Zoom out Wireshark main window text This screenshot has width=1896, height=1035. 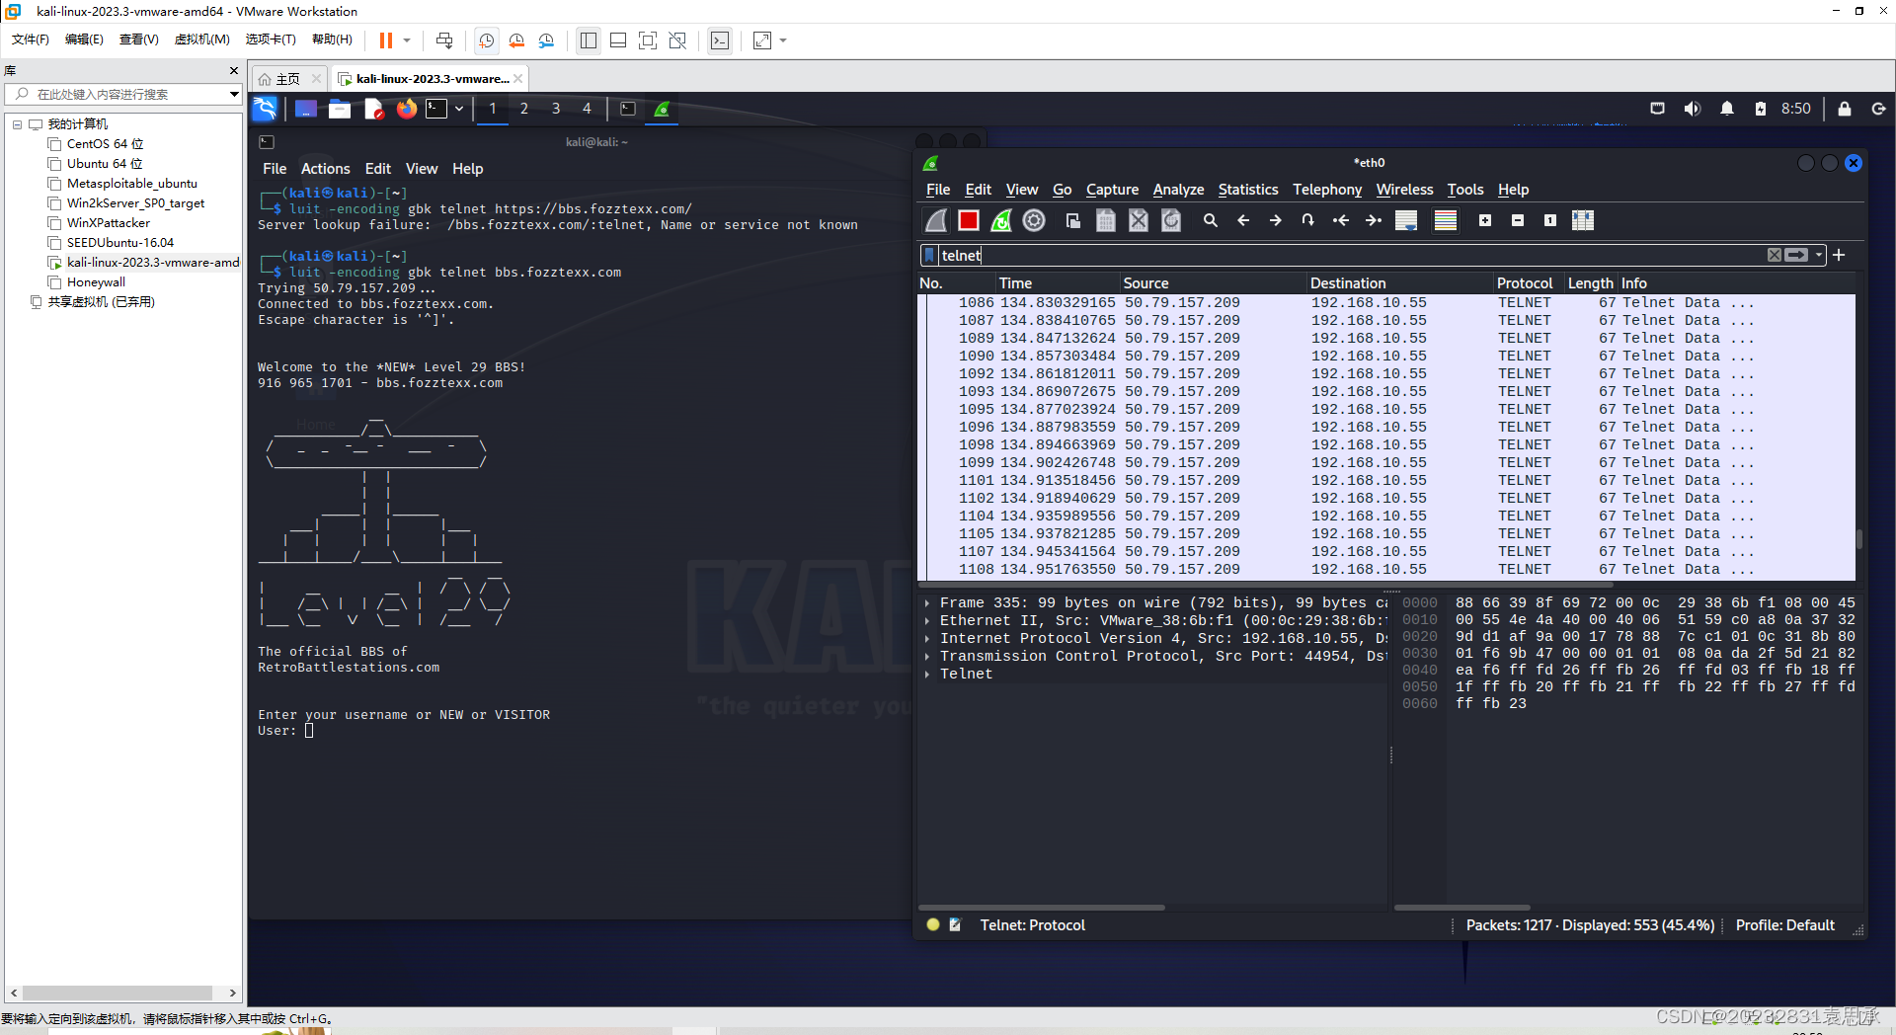pyautogui.click(x=1518, y=220)
